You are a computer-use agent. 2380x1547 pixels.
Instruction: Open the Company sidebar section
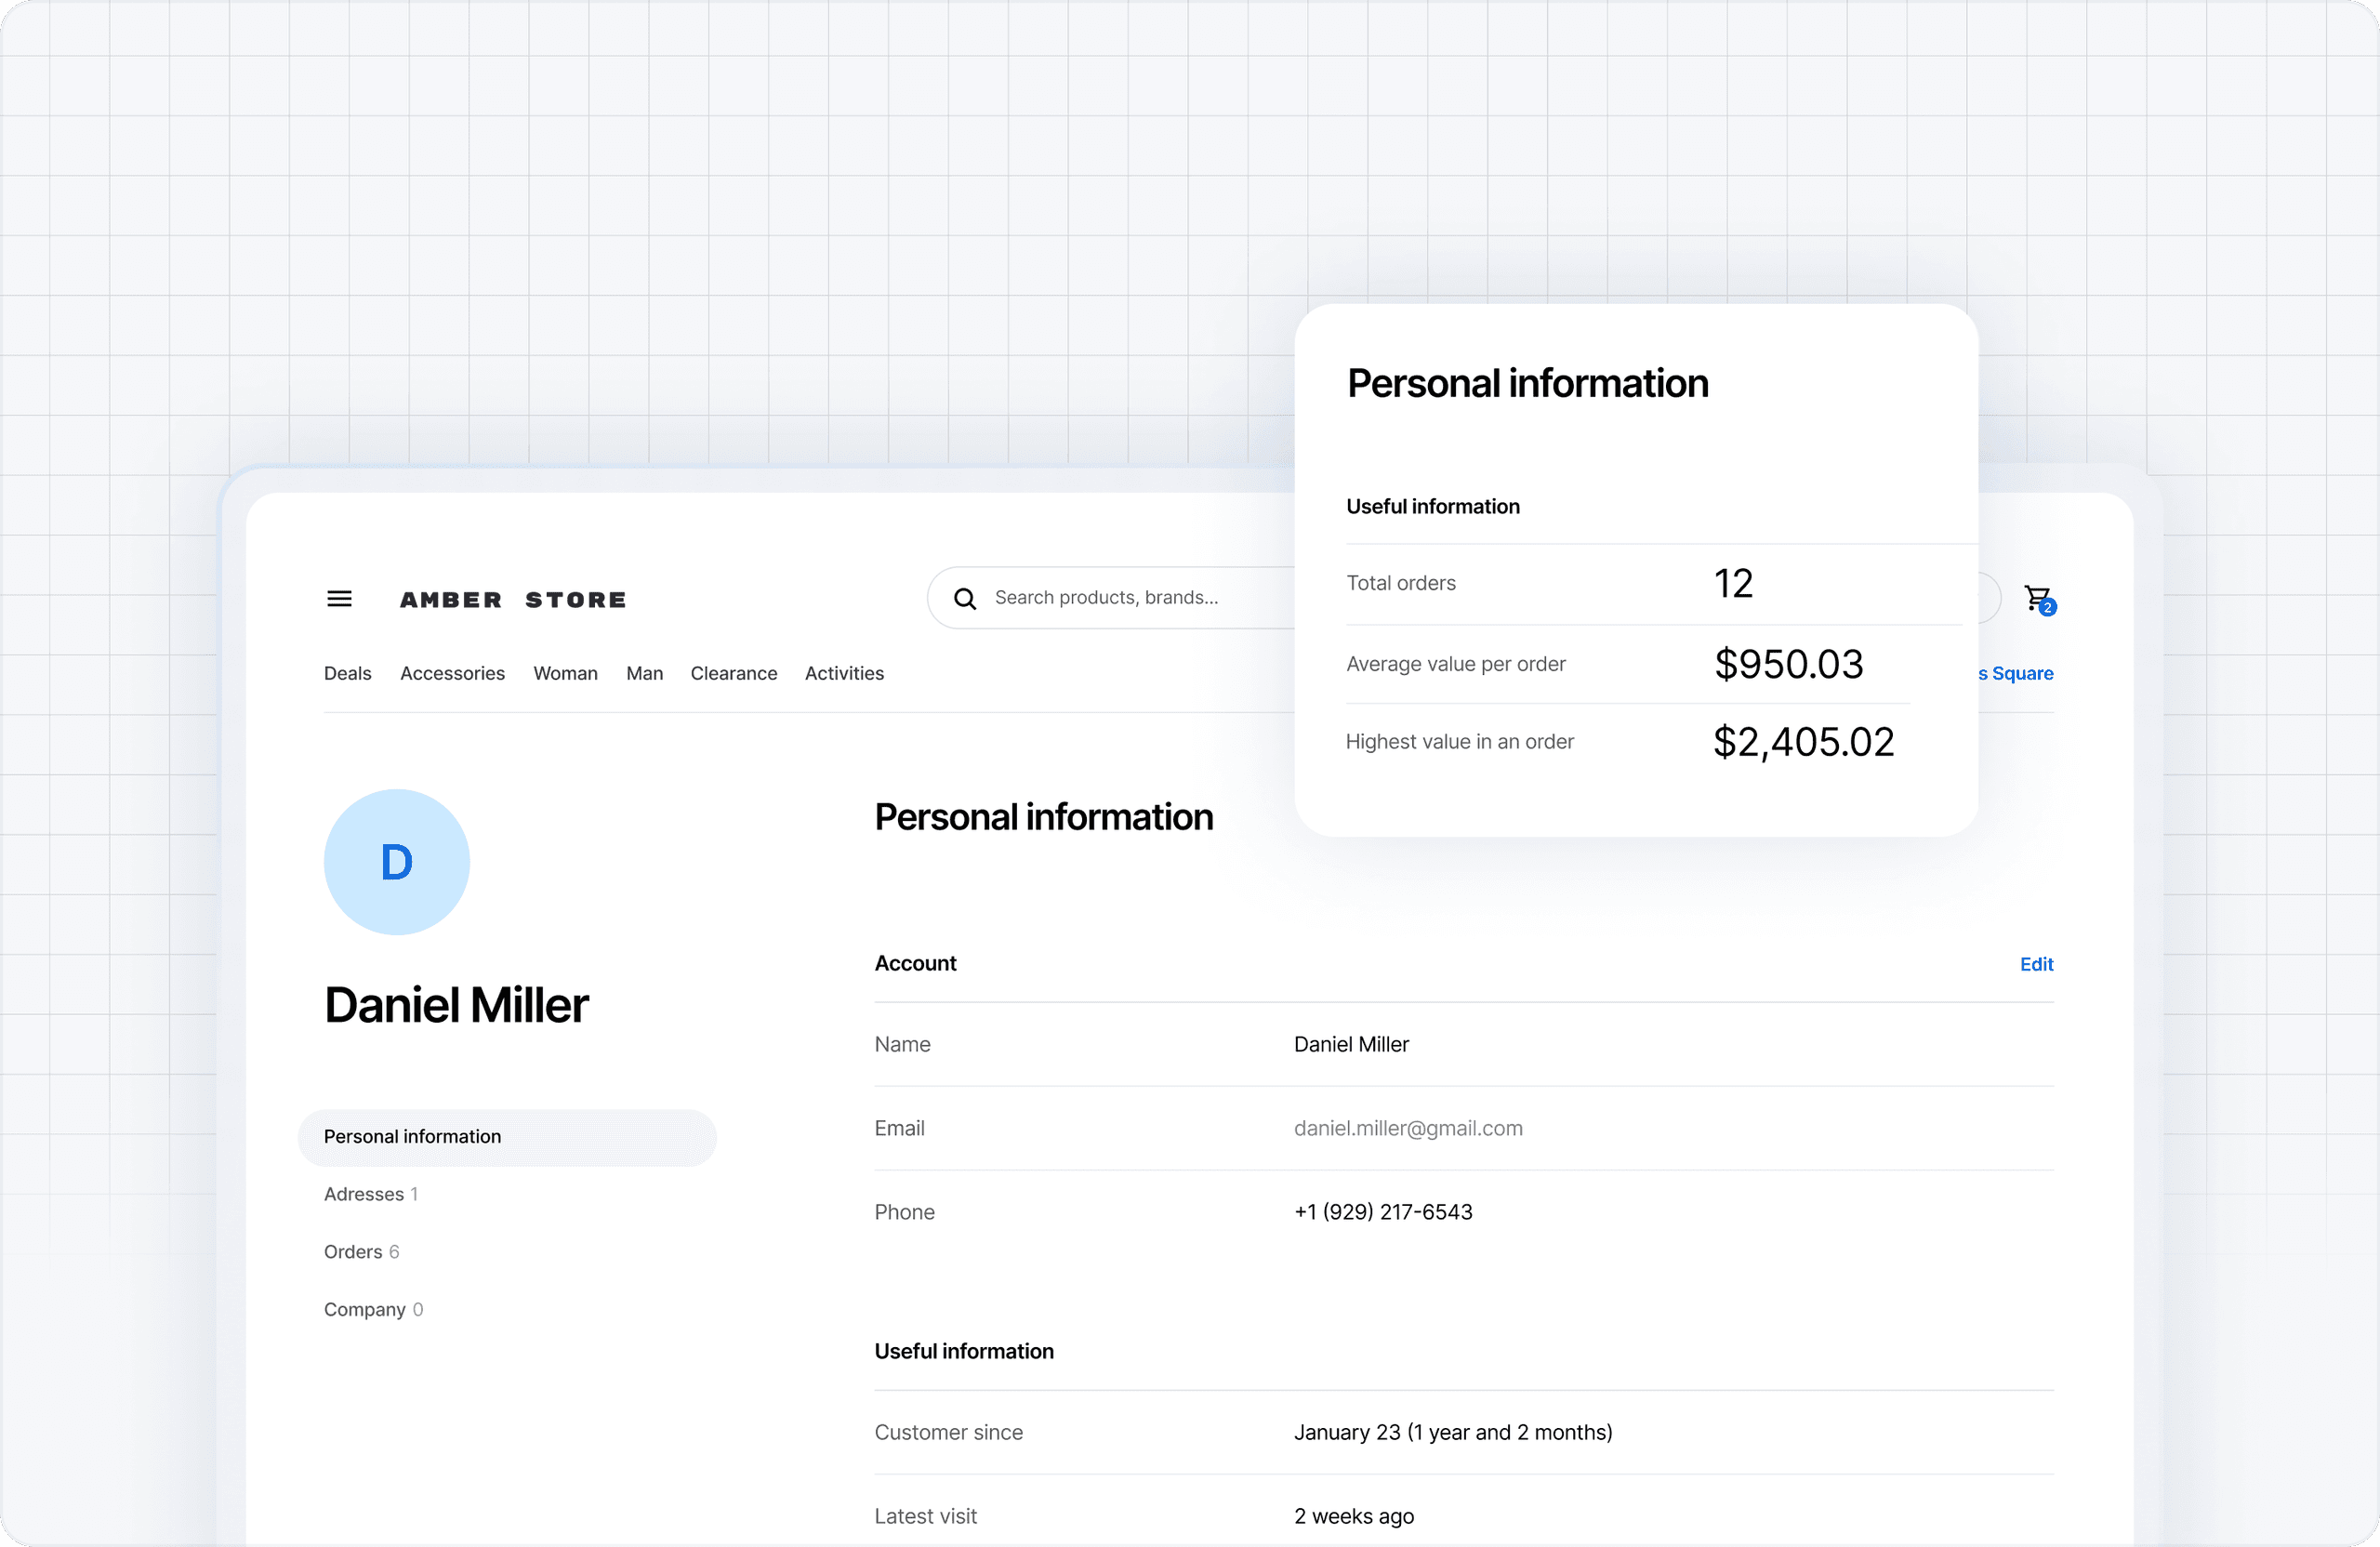[365, 1310]
